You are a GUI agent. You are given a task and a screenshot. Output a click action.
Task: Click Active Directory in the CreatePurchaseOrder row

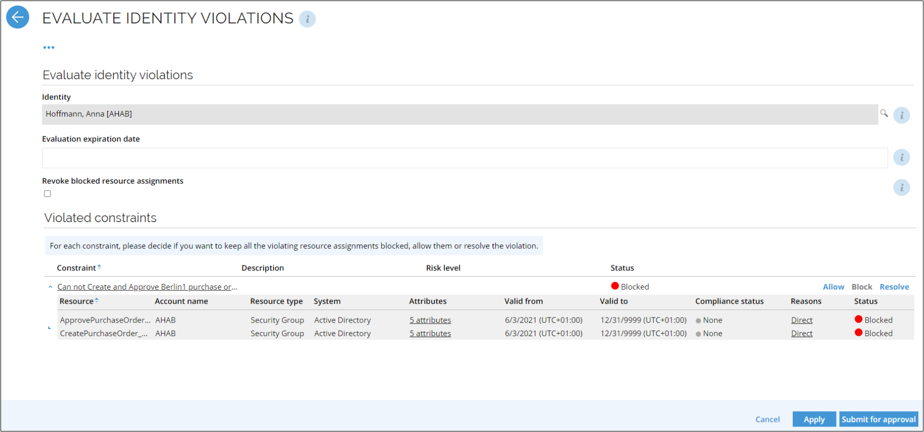342,334
